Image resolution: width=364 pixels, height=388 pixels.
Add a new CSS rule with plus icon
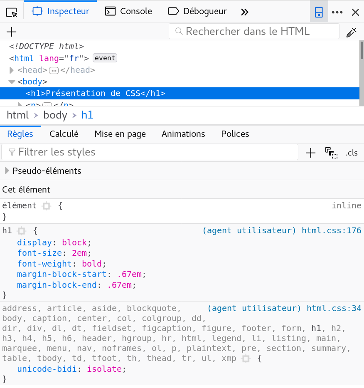(x=310, y=153)
